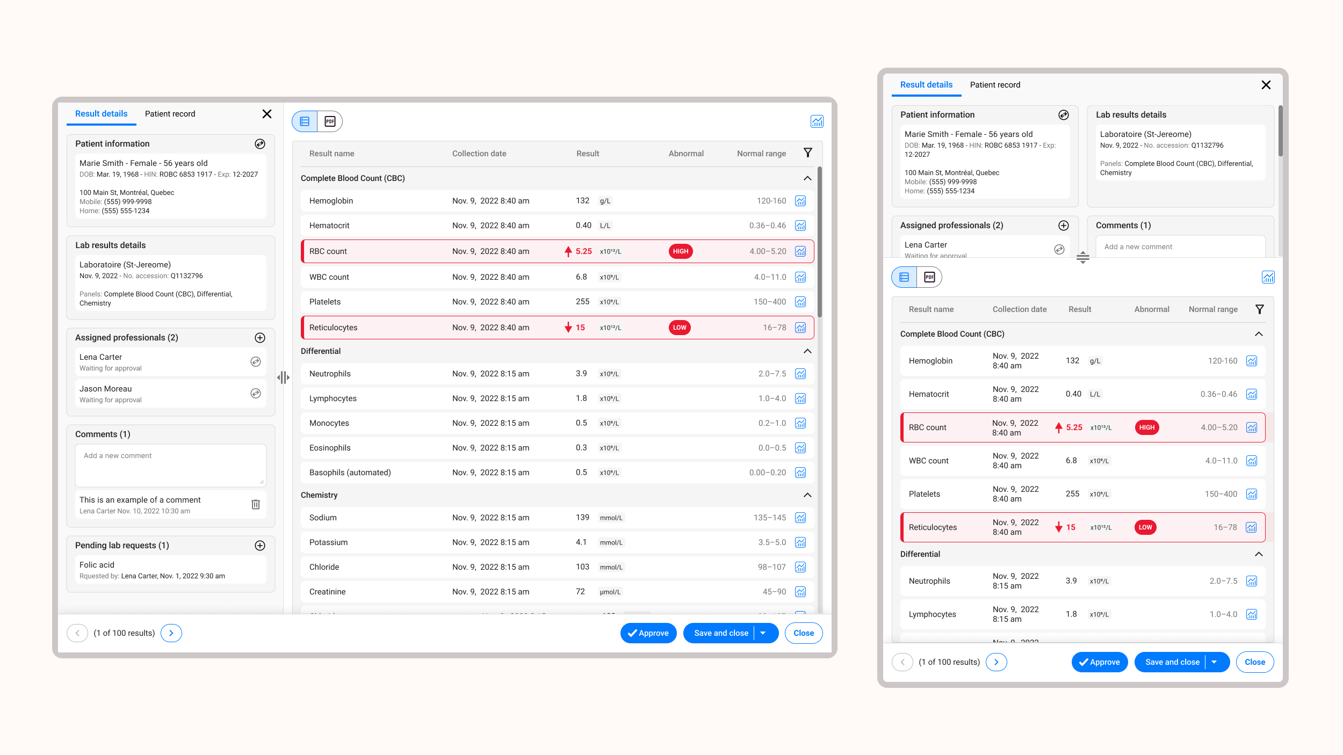
Task: Click the filter funnel icon in left results table
Action: pos(807,153)
